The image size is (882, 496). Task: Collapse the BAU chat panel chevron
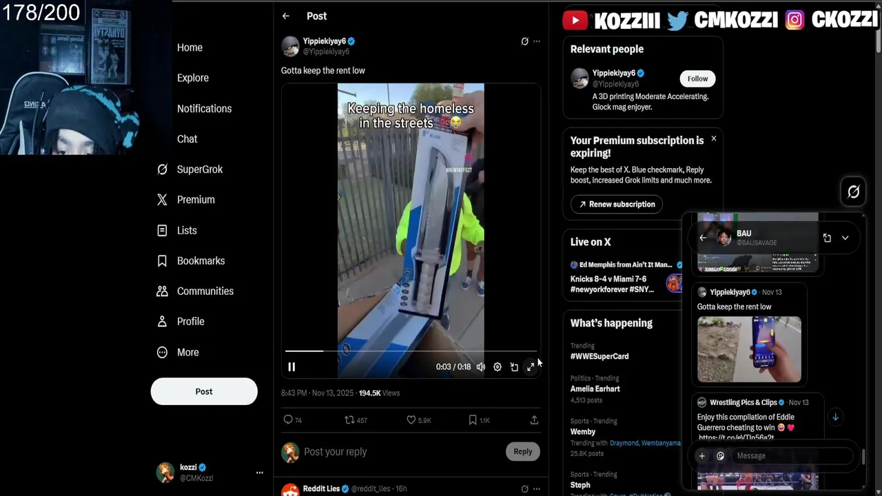pos(845,238)
